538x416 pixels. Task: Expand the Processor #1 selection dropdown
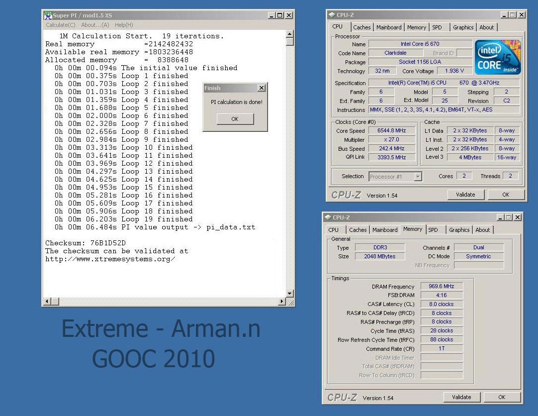pyautogui.click(x=418, y=177)
